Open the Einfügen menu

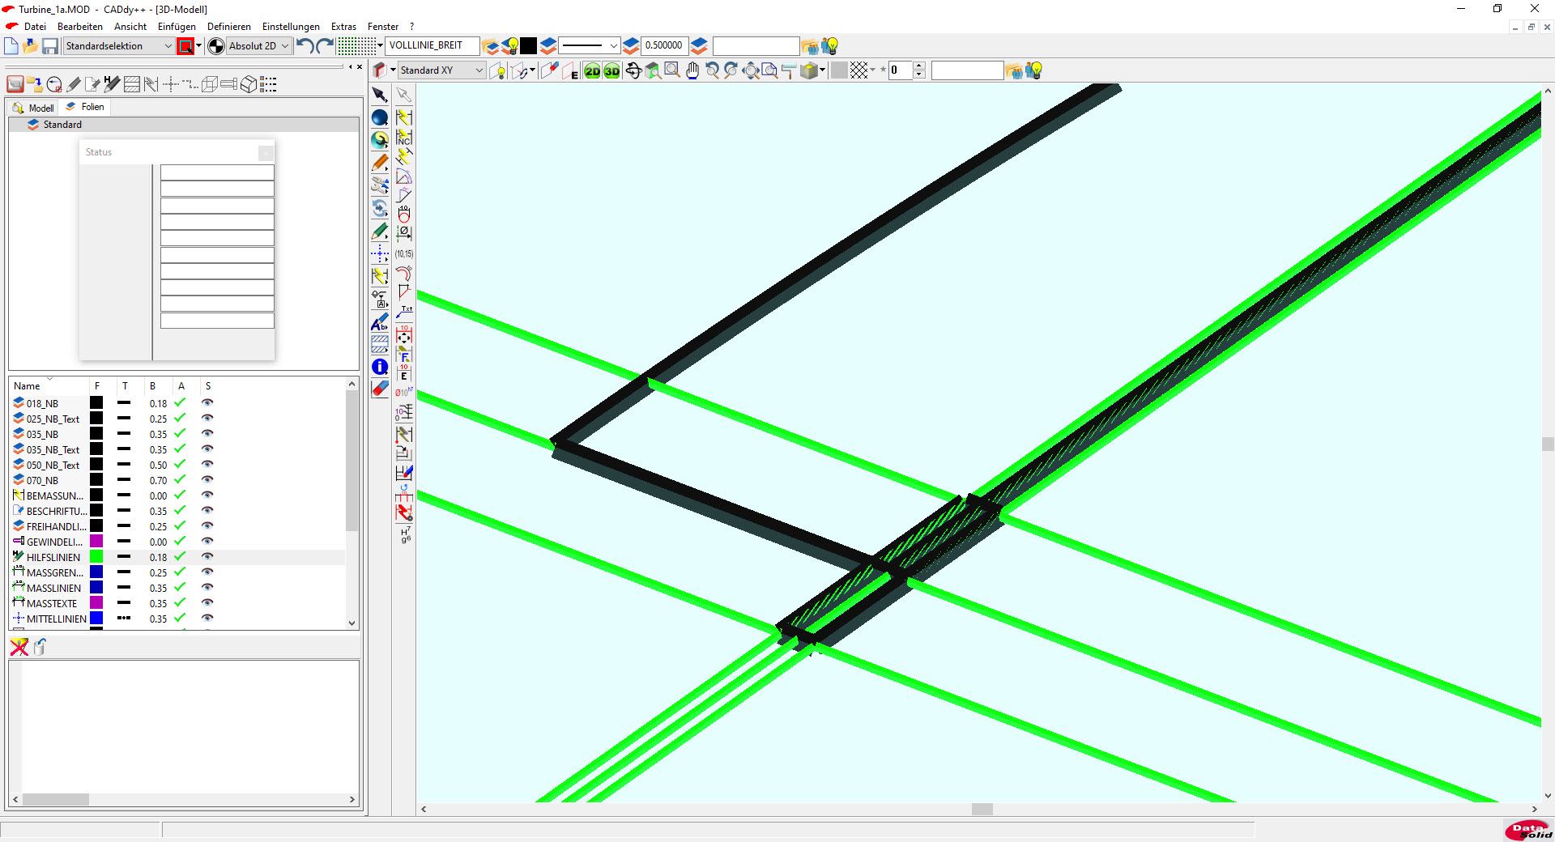pyautogui.click(x=177, y=27)
